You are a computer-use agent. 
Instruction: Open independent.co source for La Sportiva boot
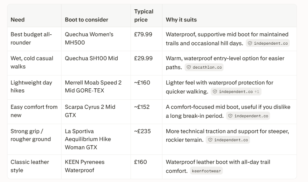coord(228,140)
